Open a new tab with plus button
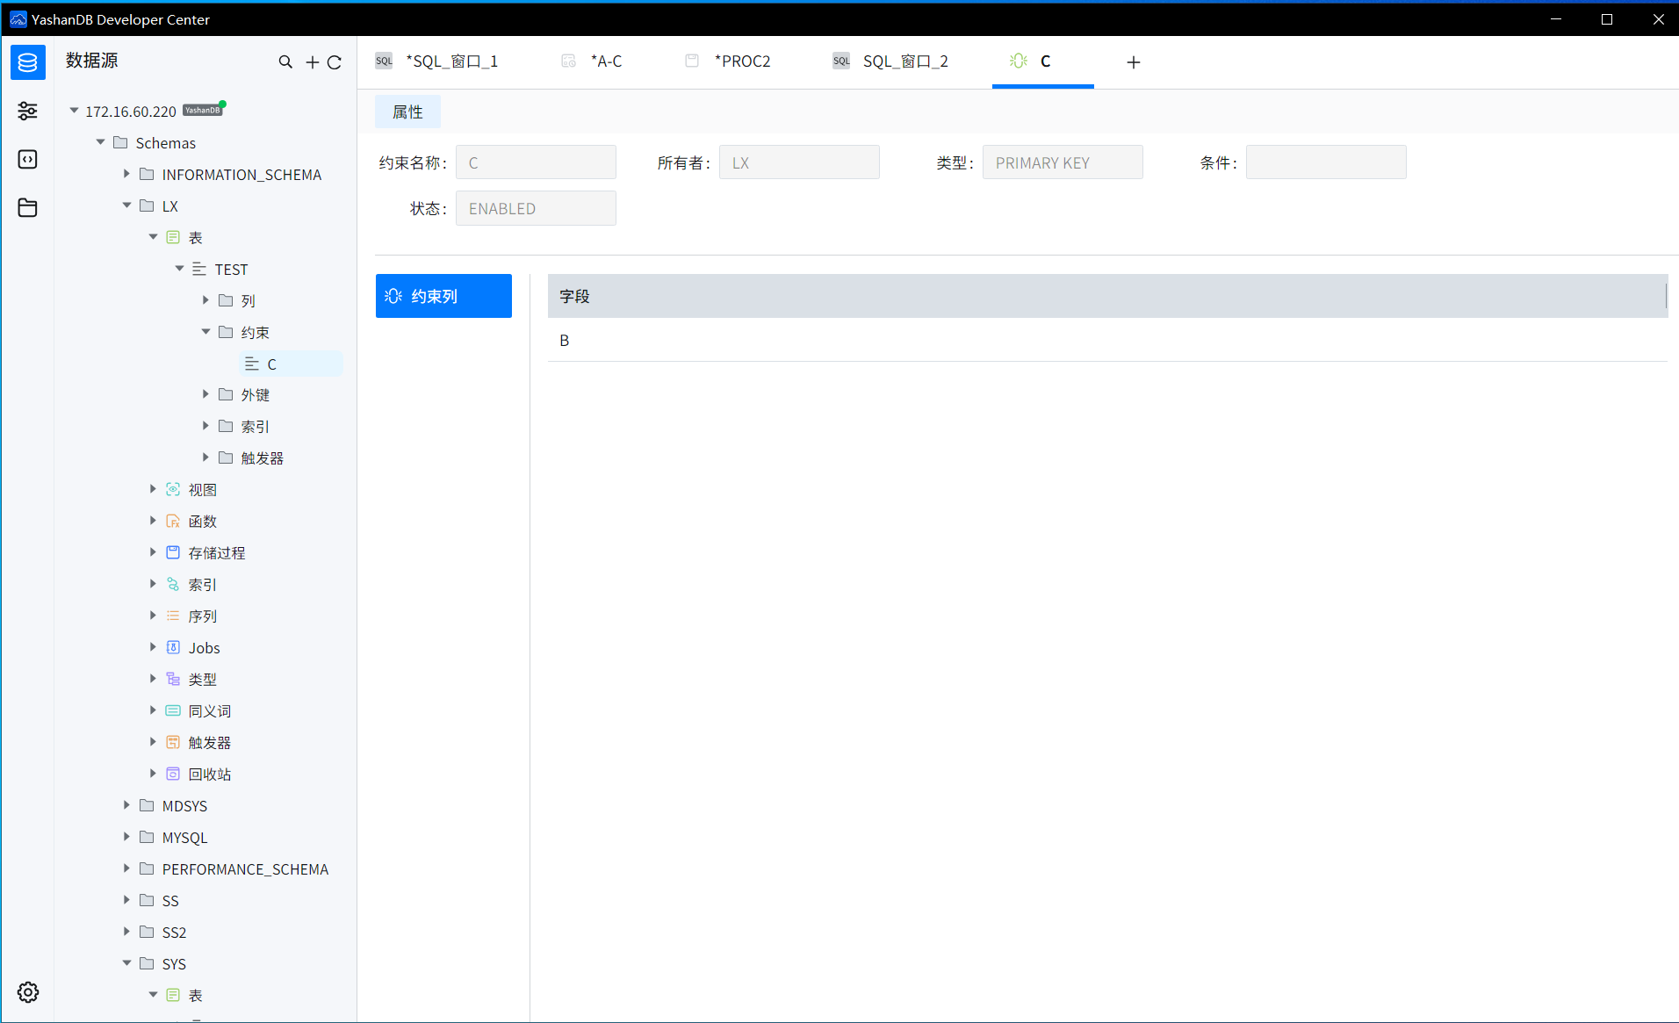The width and height of the screenshot is (1679, 1023). point(1134,62)
